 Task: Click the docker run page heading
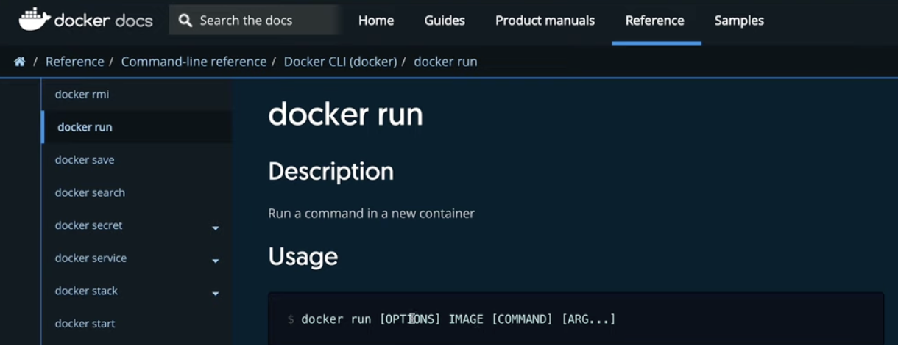point(345,115)
